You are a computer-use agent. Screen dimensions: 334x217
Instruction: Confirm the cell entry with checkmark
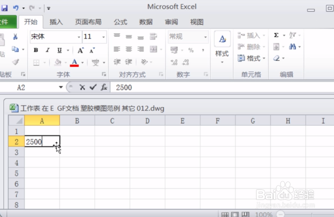point(93,87)
